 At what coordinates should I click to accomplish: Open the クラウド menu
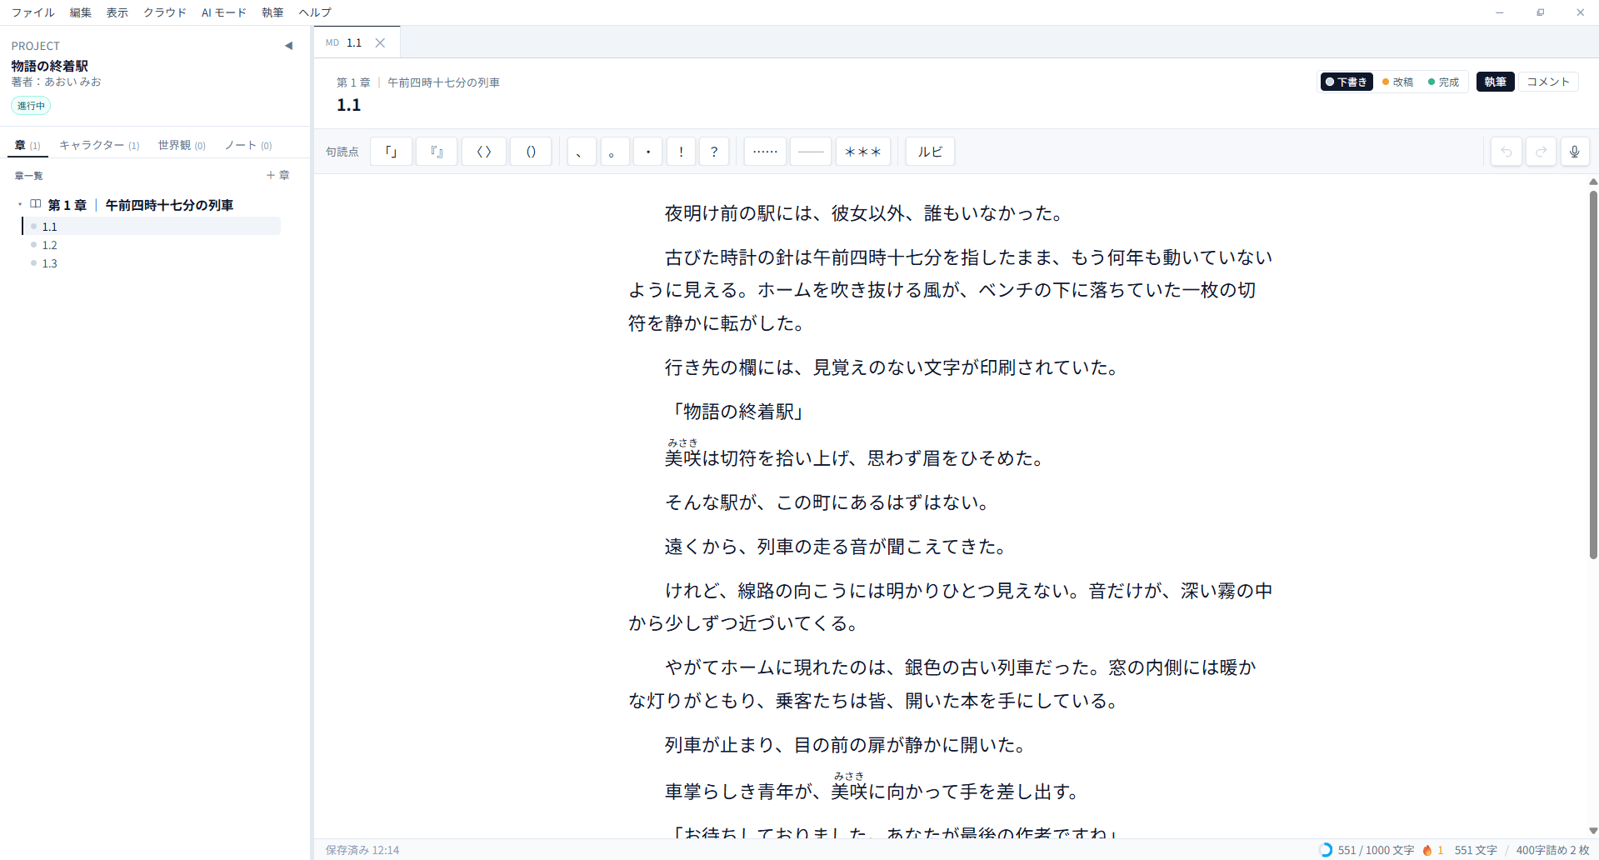coord(165,12)
